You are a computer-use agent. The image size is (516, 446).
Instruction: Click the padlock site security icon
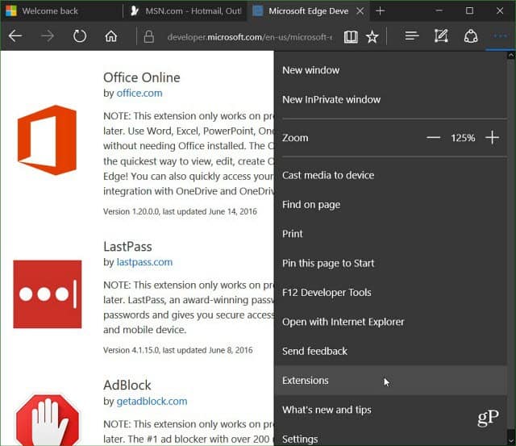coord(148,36)
